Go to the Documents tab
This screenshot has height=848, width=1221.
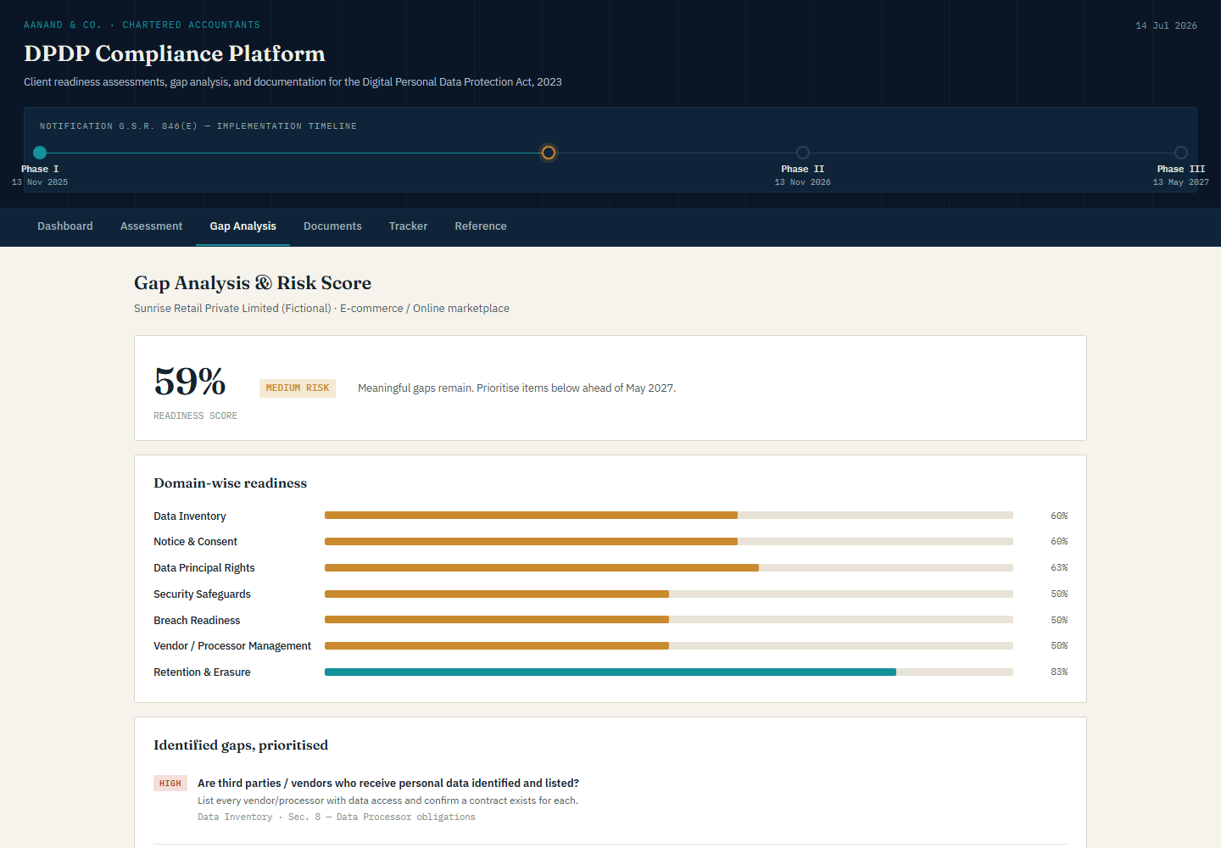point(332,226)
